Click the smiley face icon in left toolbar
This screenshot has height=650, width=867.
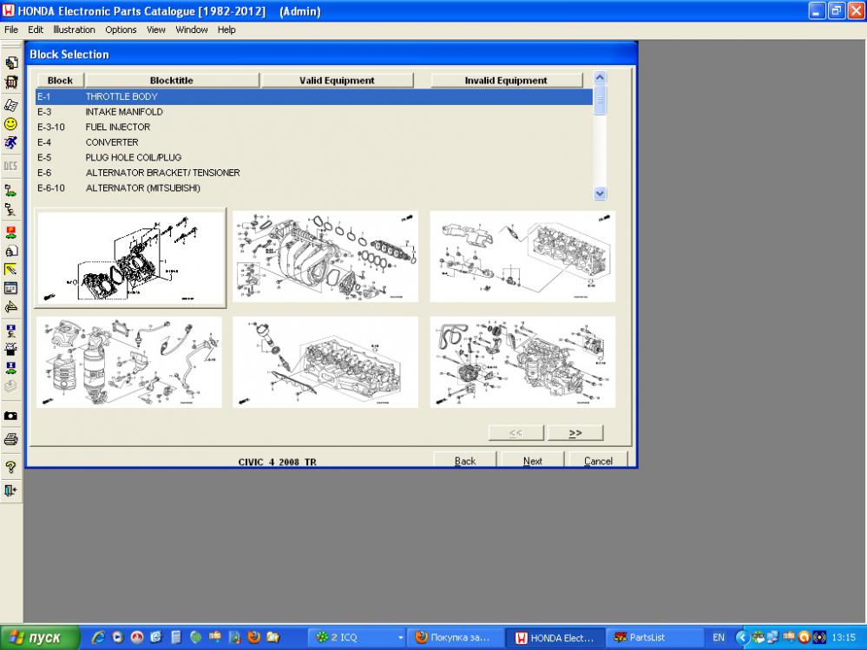10,124
